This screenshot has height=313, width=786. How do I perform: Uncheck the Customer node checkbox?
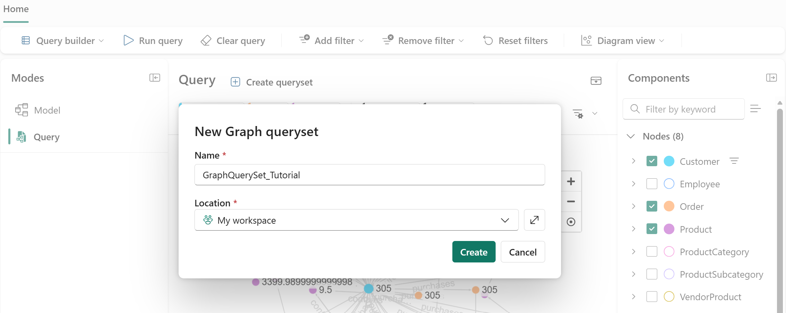click(x=652, y=161)
